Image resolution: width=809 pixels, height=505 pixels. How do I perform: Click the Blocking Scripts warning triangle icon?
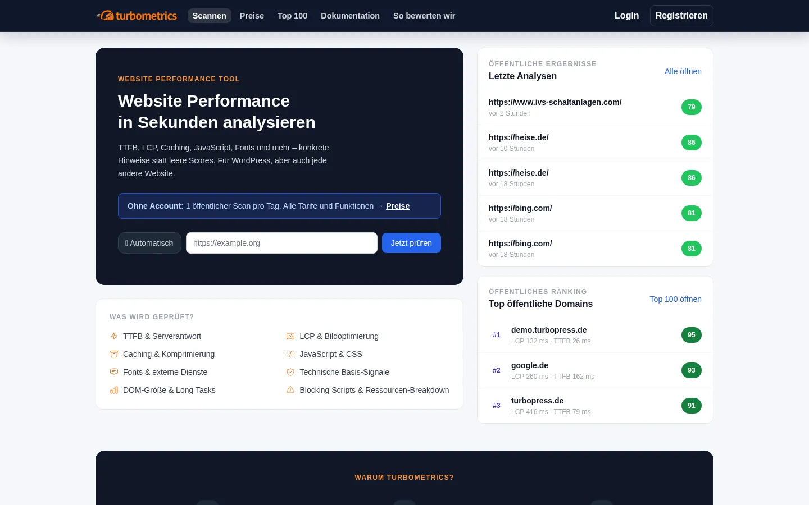tap(290, 390)
